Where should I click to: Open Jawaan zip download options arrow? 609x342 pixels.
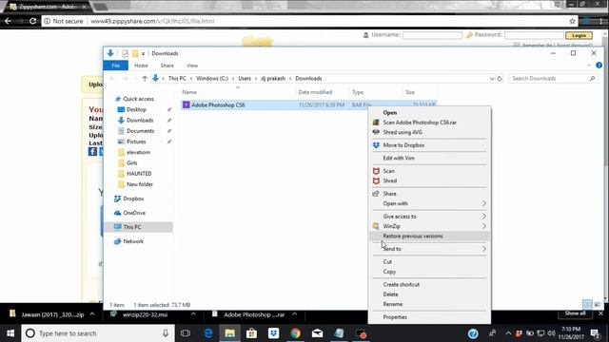92,314
